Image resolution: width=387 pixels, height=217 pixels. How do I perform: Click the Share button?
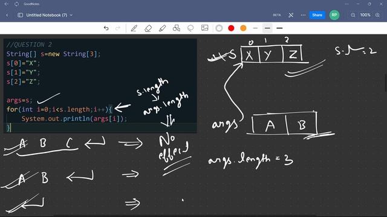coord(317,15)
